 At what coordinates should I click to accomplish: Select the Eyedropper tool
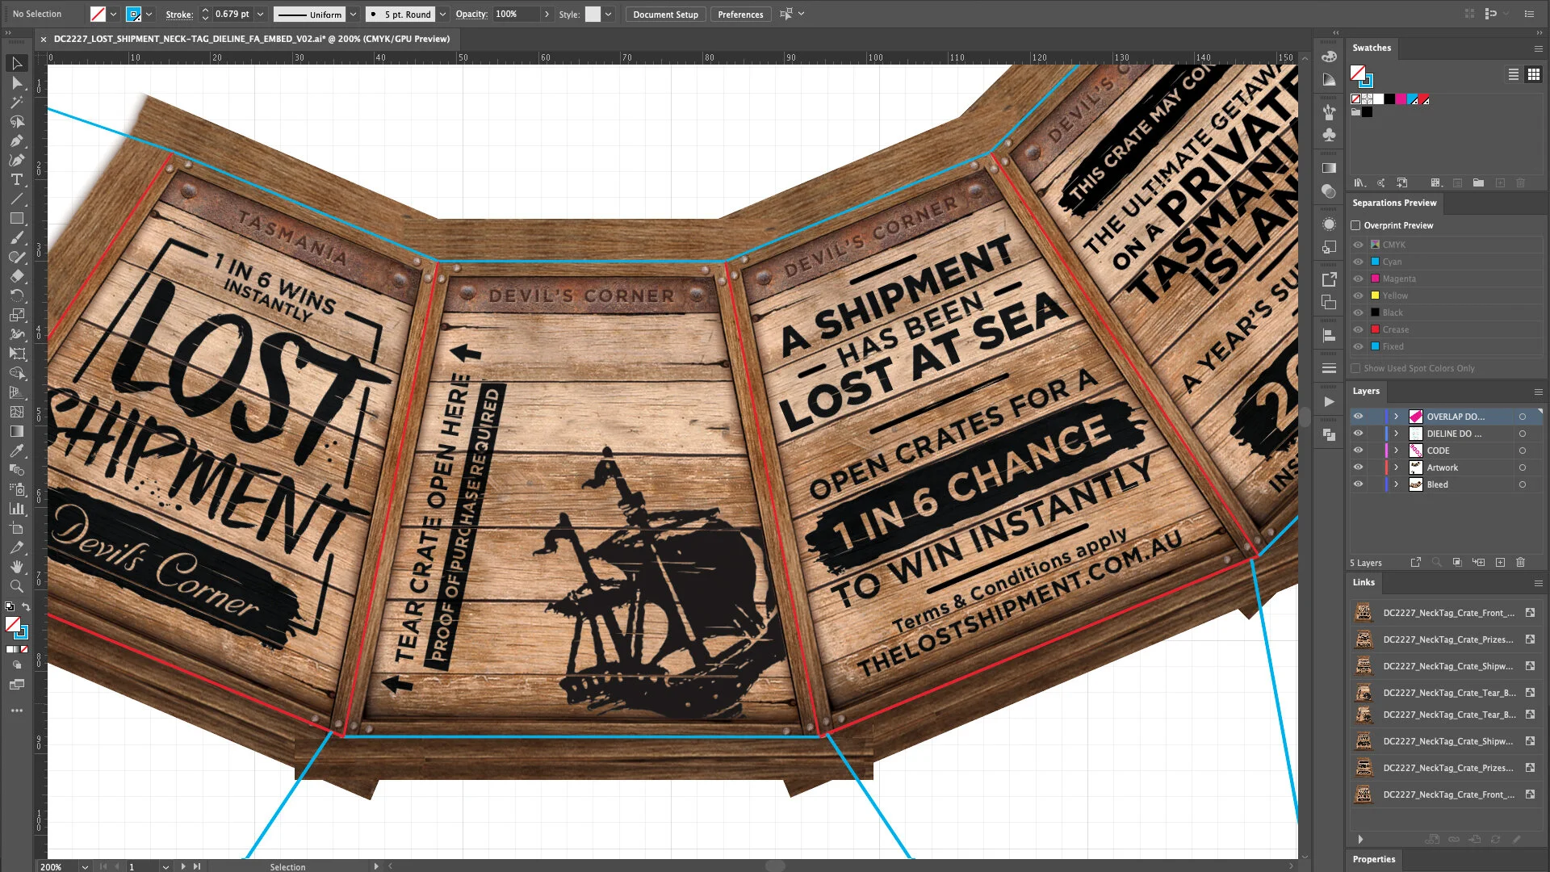[17, 451]
